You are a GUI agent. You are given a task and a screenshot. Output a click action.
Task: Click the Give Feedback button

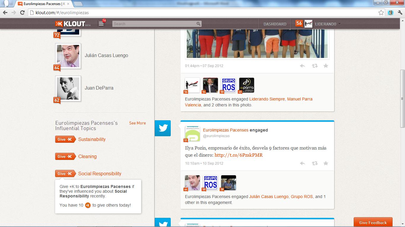tap(373, 223)
